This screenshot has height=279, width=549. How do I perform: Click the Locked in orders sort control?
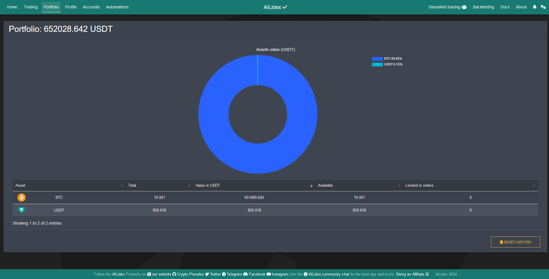pos(534,186)
